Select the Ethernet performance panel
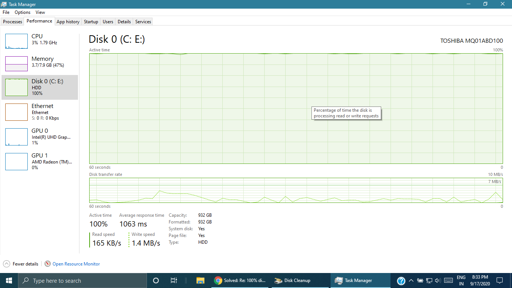The width and height of the screenshot is (512, 288). coord(39,112)
